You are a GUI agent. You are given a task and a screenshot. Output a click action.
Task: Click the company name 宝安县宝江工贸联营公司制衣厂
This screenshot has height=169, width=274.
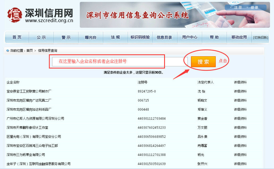(29, 91)
